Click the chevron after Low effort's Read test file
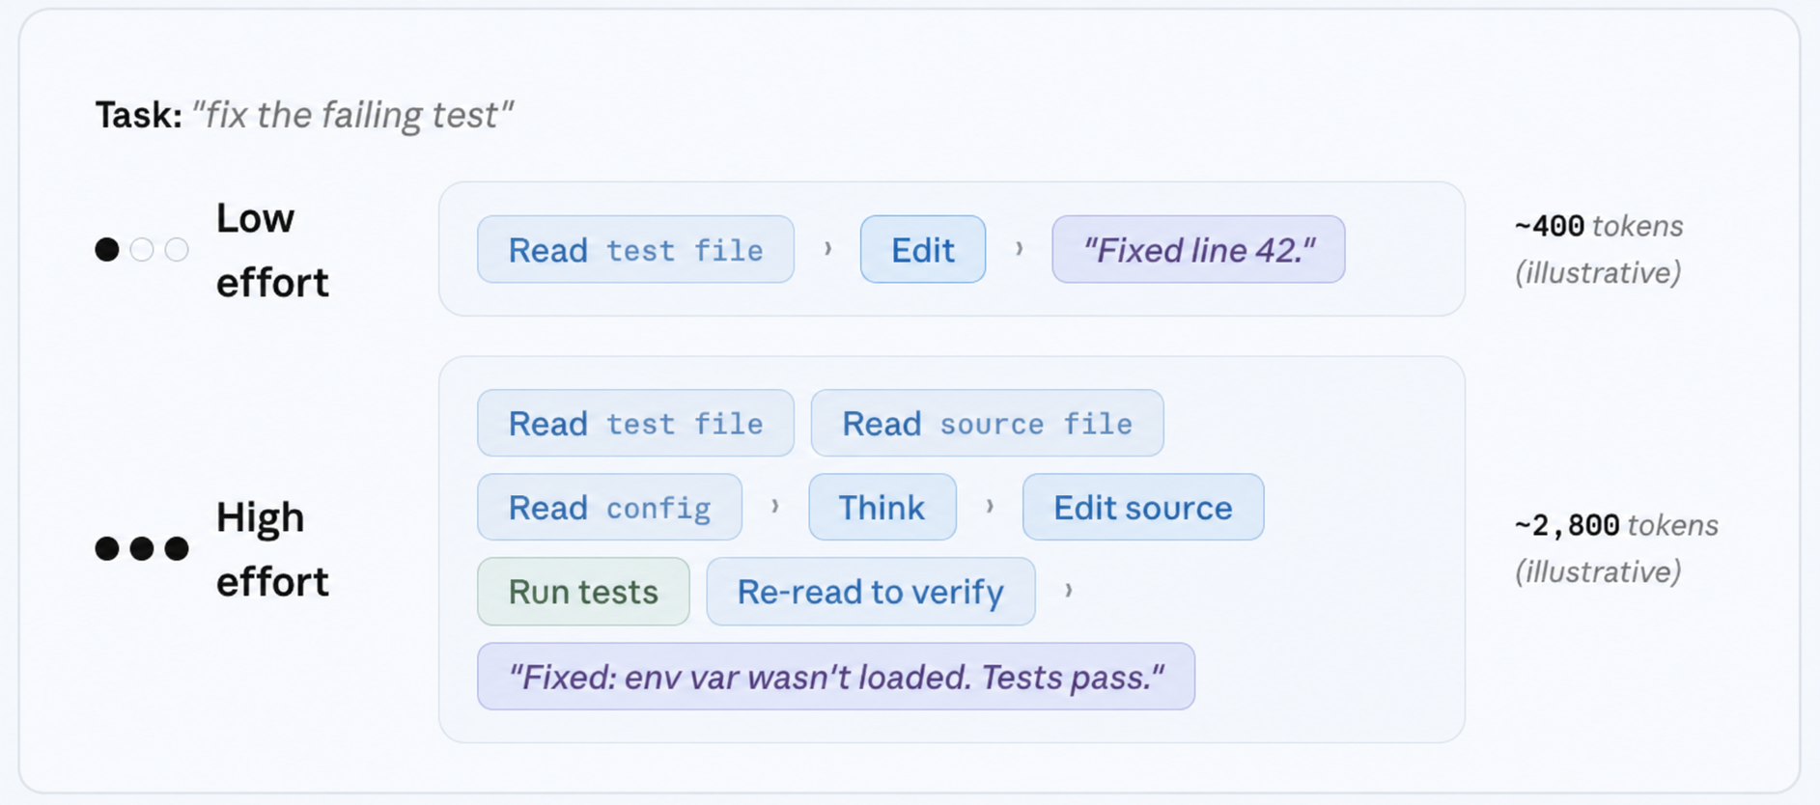Screen dimensions: 1820x805 coord(827,249)
